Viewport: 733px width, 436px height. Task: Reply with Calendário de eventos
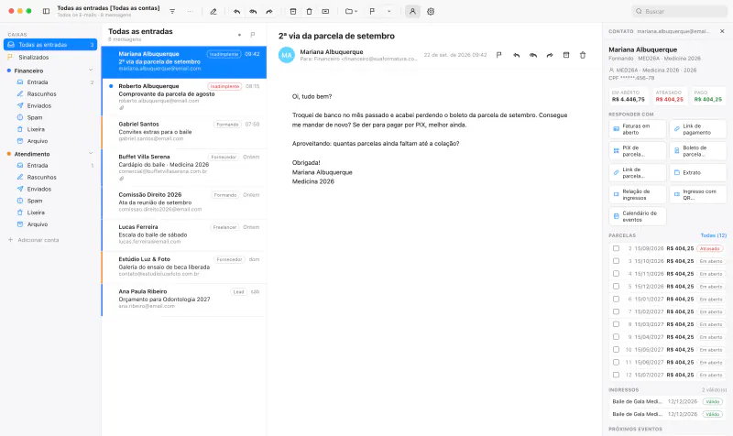point(638,216)
